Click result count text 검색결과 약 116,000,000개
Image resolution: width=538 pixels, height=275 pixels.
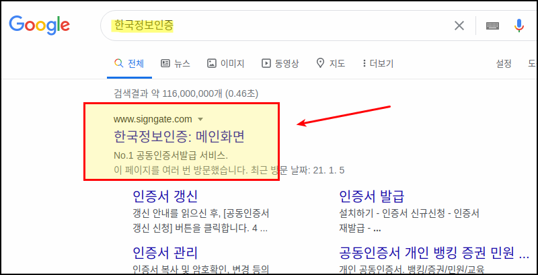coord(186,93)
